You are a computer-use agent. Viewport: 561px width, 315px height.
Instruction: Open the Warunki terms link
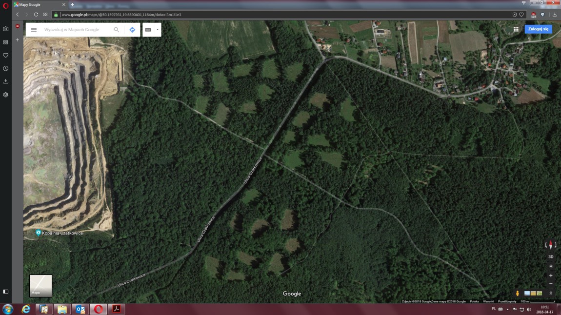point(488,301)
